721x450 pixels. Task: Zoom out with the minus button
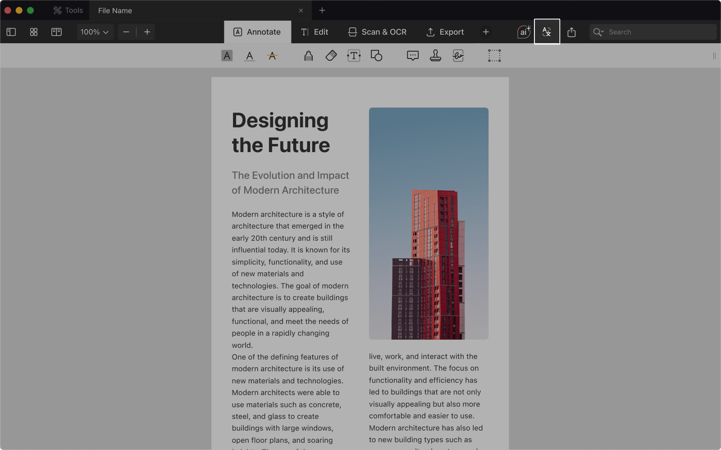point(126,32)
